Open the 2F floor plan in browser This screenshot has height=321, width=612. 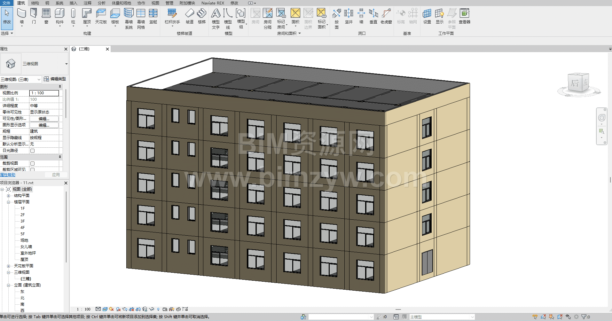[x=23, y=215]
